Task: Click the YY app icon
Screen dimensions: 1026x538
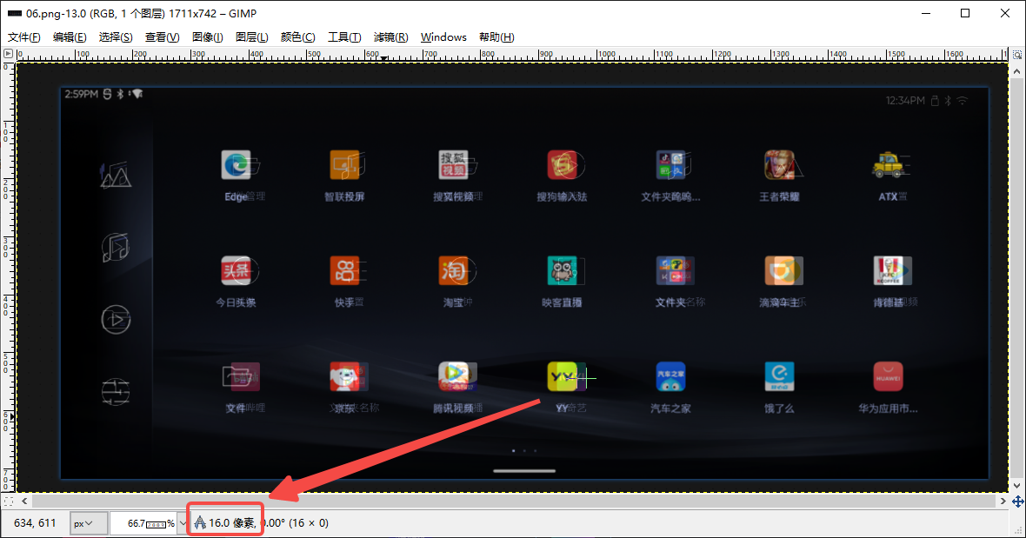Action: 562,376
